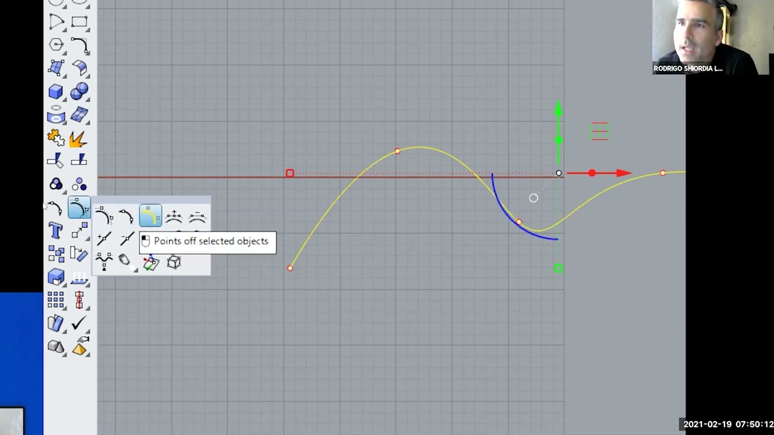Click highlighted Control points icon in main toolbar
The height and width of the screenshot is (435, 774).
(x=79, y=208)
